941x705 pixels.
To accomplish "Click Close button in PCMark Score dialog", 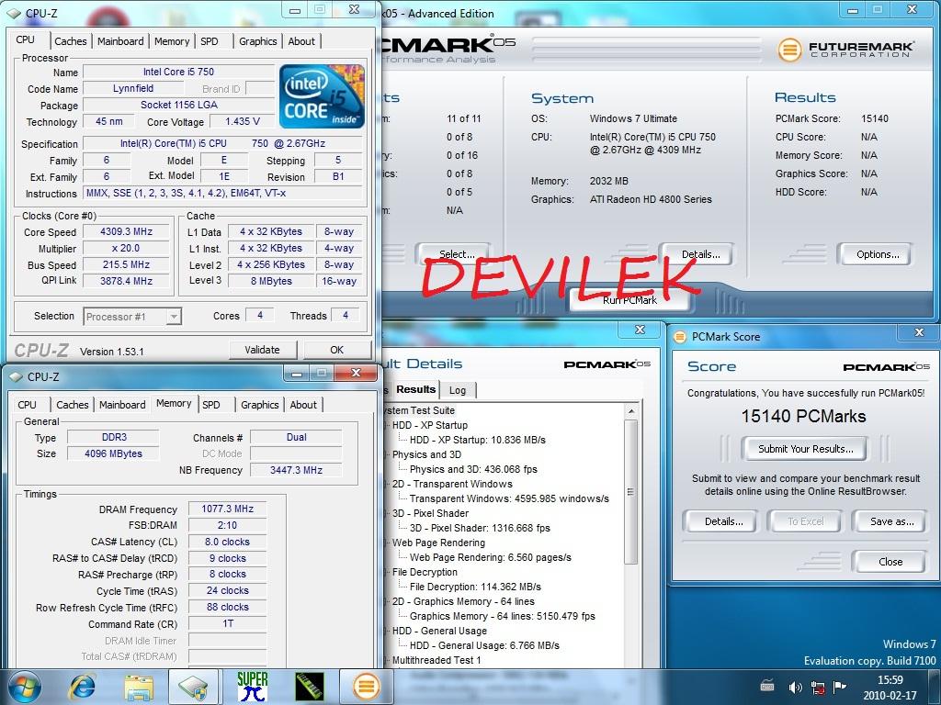I will point(890,562).
